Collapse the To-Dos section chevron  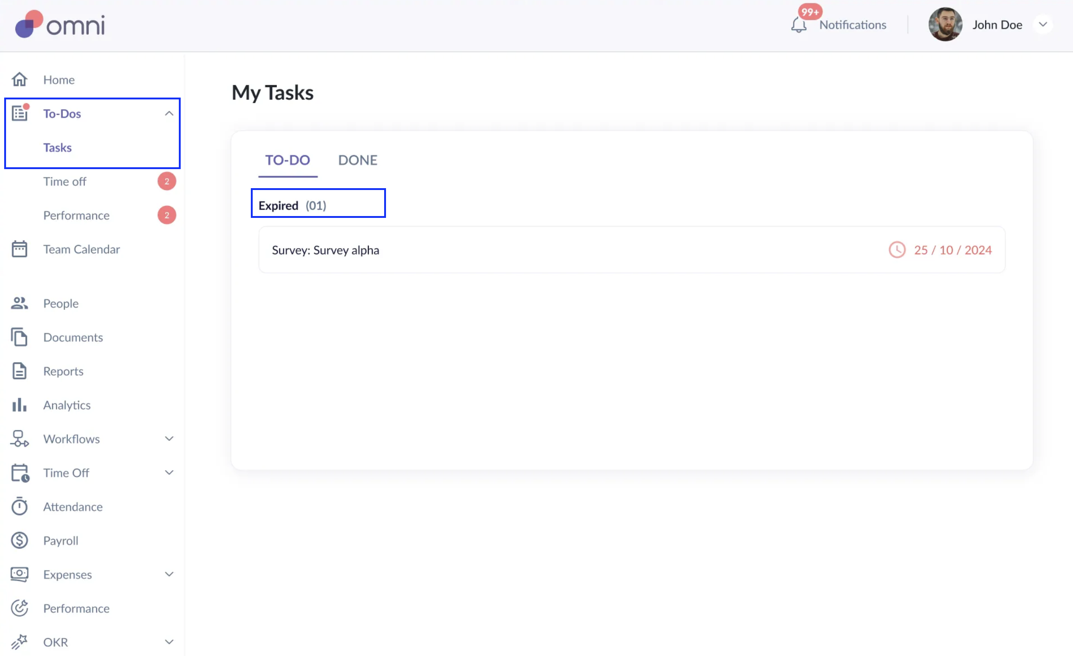coord(169,114)
